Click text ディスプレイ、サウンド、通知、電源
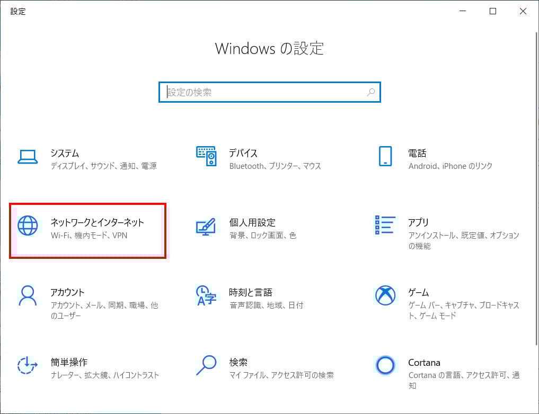 click(103, 166)
